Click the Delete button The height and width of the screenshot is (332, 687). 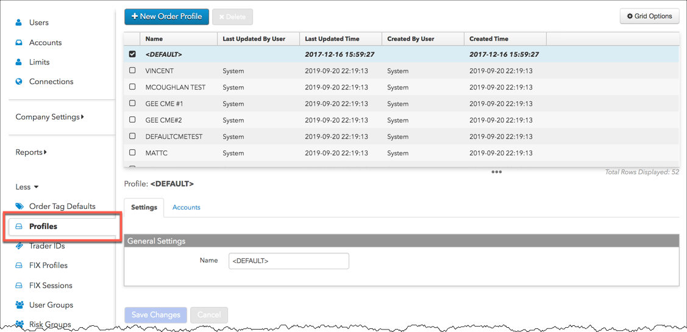232,16
